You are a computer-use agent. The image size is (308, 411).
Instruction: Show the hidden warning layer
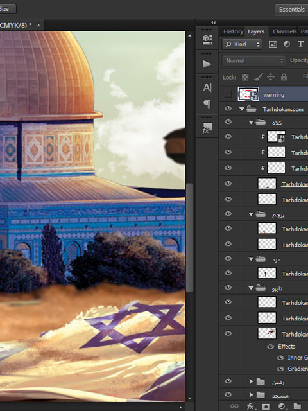coord(228,94)
